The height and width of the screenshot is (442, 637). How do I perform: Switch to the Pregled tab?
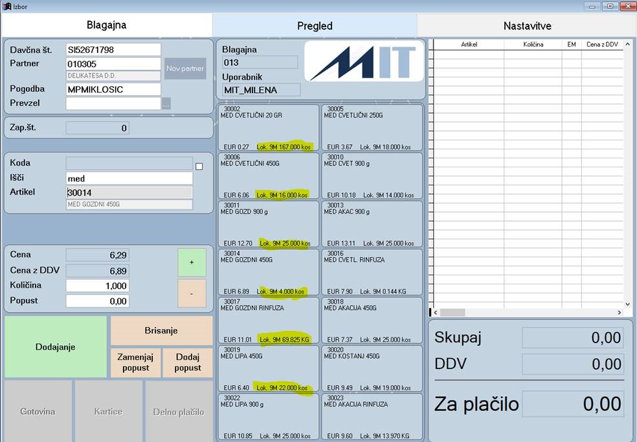click(315, 26)
